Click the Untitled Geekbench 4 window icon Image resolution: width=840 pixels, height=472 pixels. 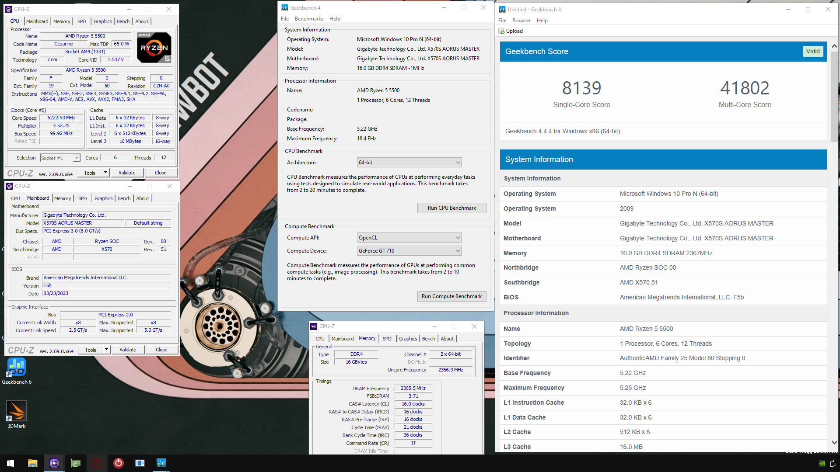point(502,9)
